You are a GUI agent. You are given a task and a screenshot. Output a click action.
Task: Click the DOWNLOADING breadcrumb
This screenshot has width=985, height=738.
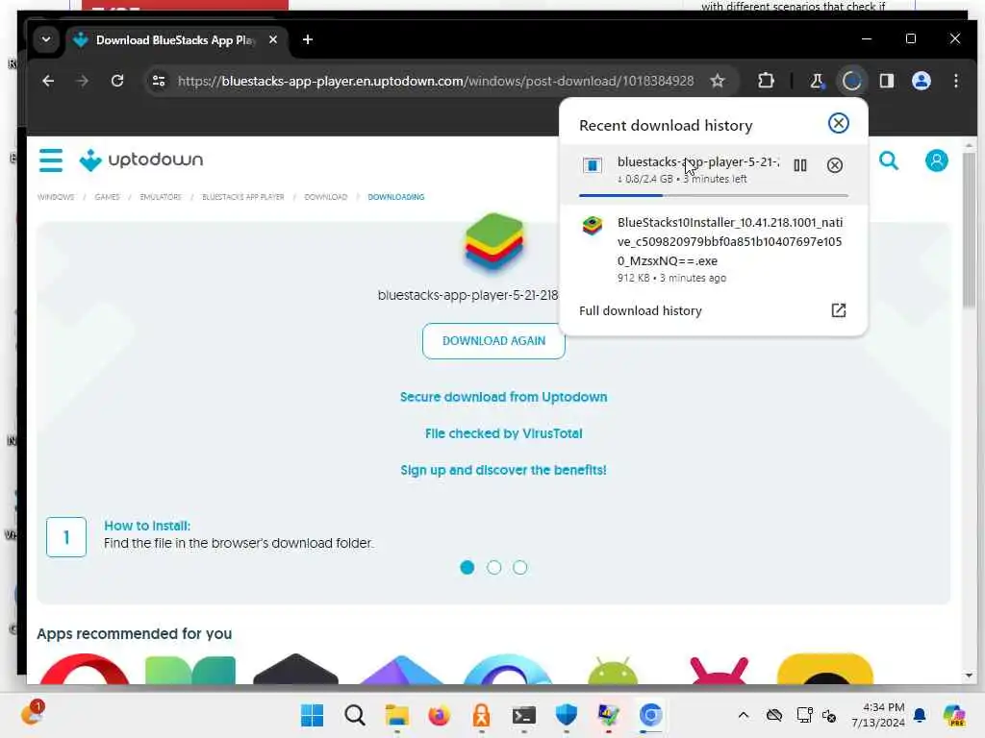click(395, 197)
